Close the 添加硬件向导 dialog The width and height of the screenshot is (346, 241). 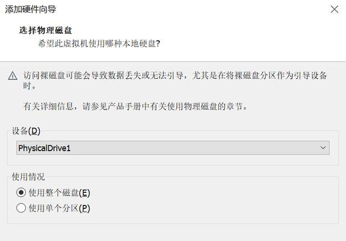point(335,9)
